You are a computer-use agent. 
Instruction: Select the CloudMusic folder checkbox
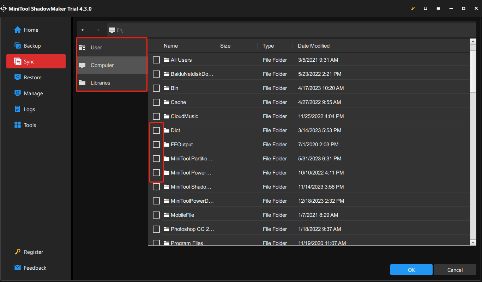click(x=156, y=116)
